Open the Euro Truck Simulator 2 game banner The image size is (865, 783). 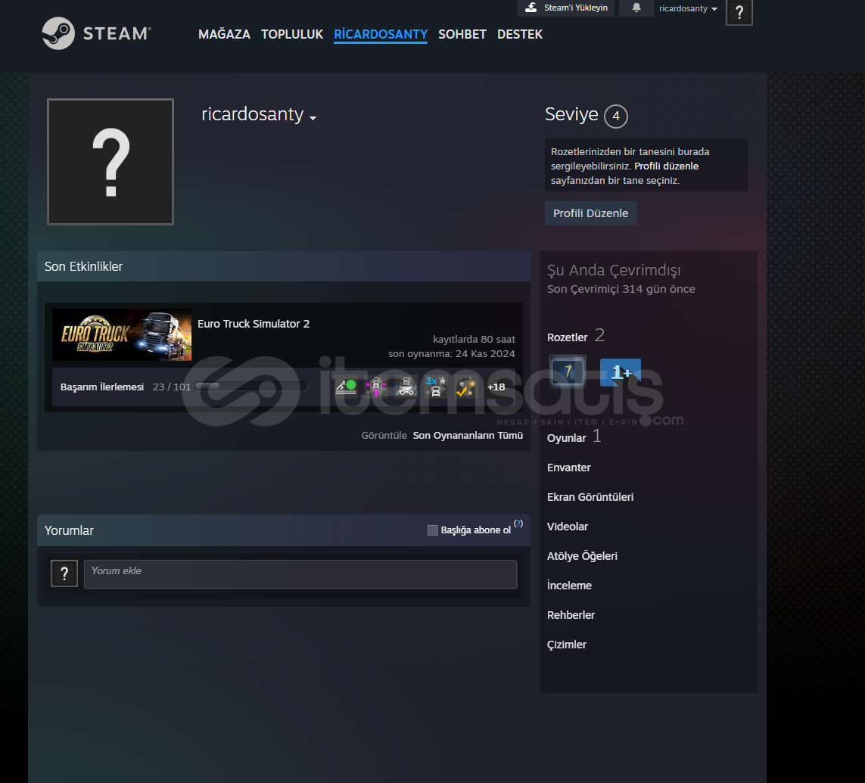tap(122, 334)
